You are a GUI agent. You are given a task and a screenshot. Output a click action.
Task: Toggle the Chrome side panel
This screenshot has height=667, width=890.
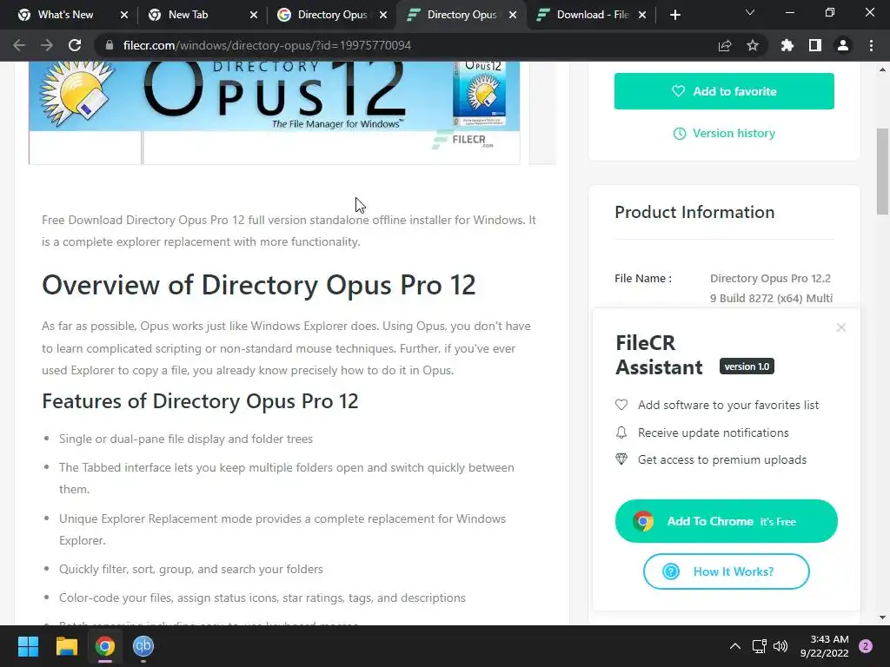coord(815,45)
